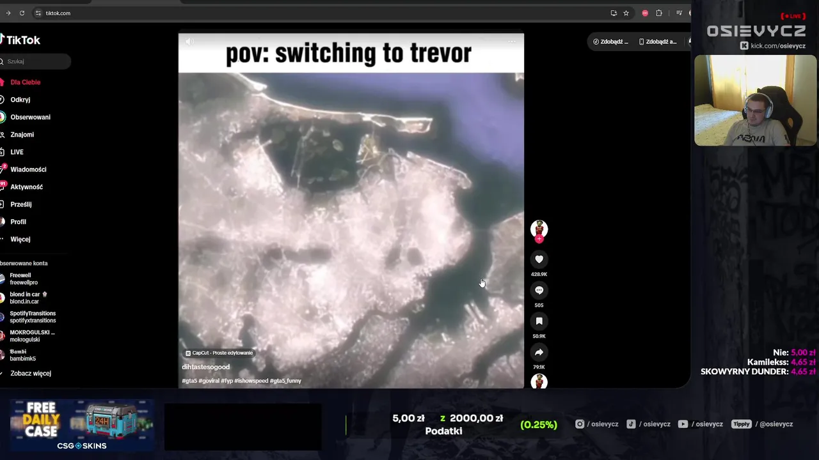Click the Tipply @osievycz label
Viewport: 819px width, 460px height.
(x=763, y=424)
